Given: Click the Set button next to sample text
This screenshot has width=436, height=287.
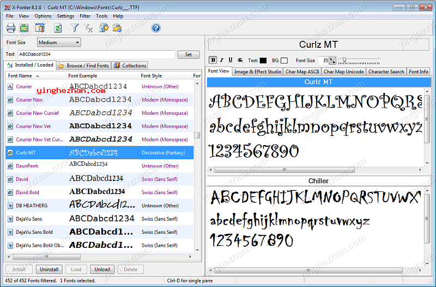Looking at the screenshot, I should 189,54.
